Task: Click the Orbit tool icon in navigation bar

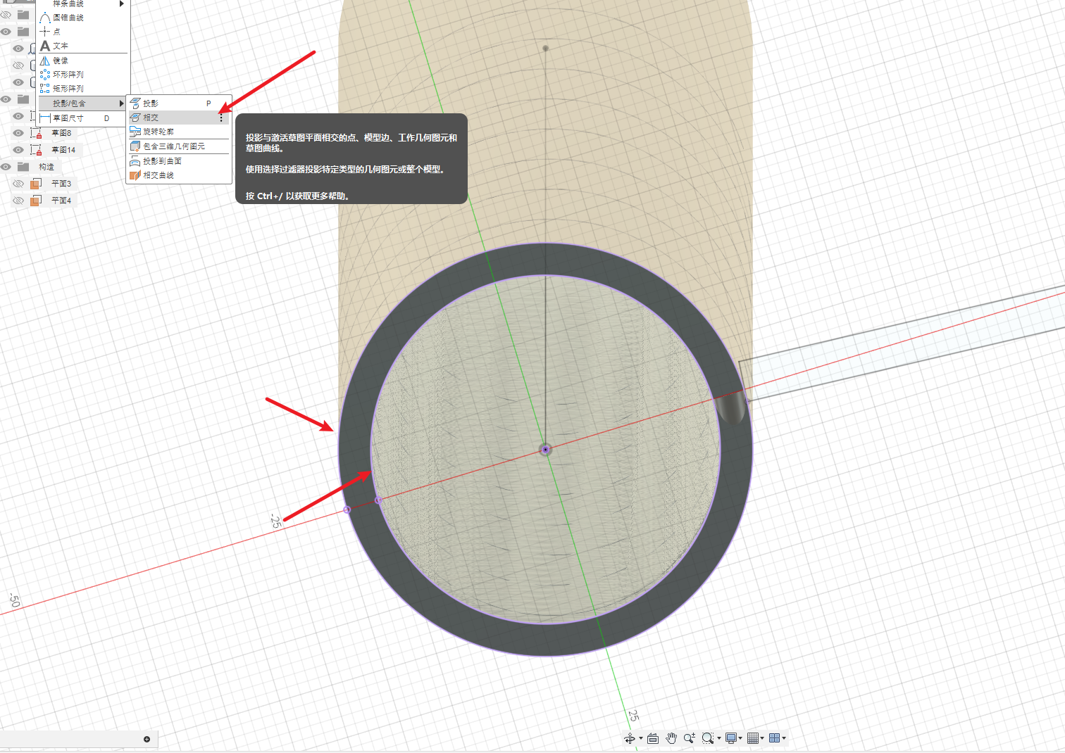Action: click(x=629, y=738)
